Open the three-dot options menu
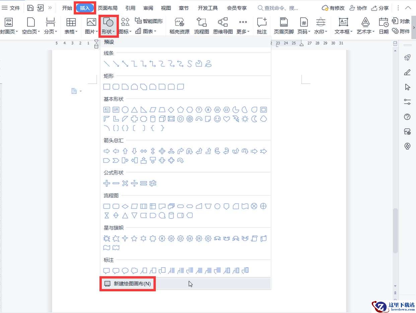This screenshot has width=416, height=313. click(x=398, y=8)
